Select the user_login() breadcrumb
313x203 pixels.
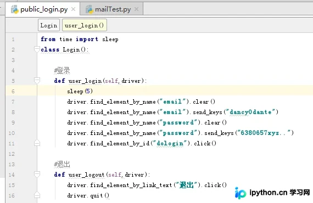click(84, 25)
